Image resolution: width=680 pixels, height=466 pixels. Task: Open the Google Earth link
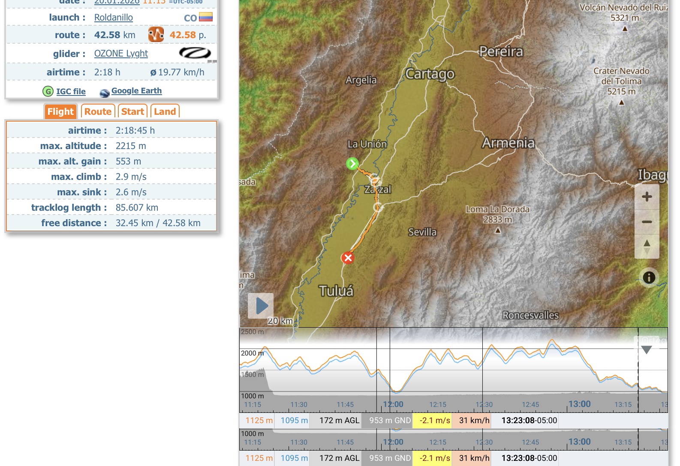pos(136,90)
